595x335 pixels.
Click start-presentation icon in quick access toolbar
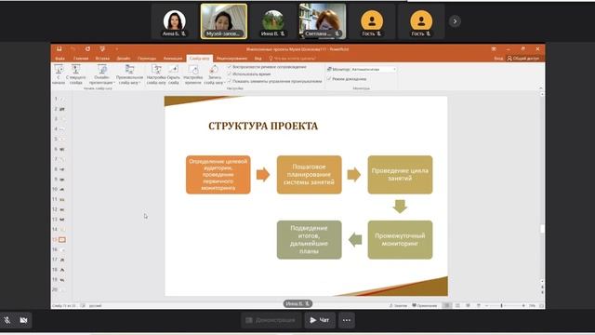[102, 49]
